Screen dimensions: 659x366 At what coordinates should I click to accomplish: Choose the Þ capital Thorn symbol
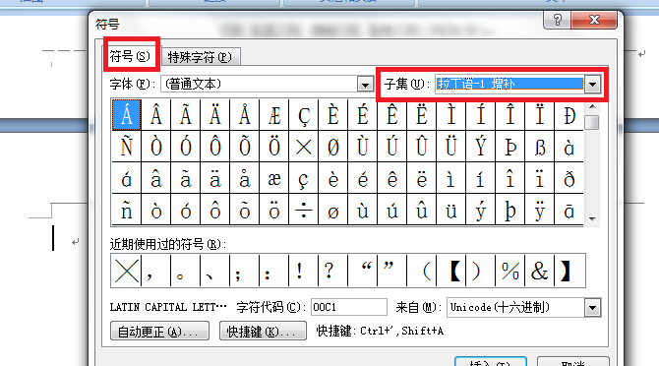[510, 147]
